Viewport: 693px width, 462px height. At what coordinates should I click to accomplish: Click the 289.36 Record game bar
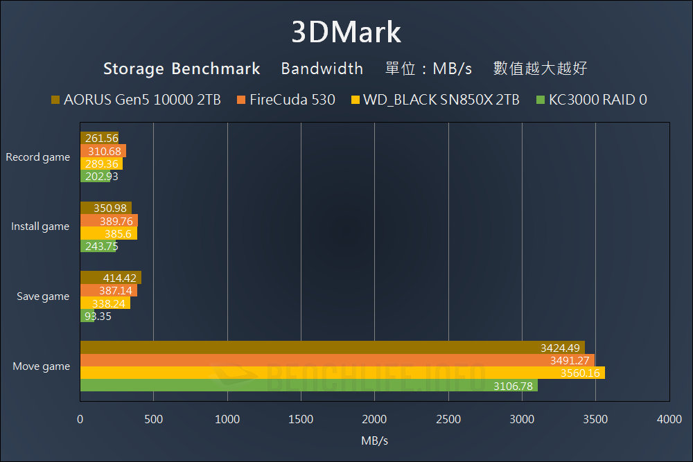(x=102, y=163)
